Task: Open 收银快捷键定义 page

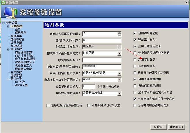Action: tap(25, 62)
